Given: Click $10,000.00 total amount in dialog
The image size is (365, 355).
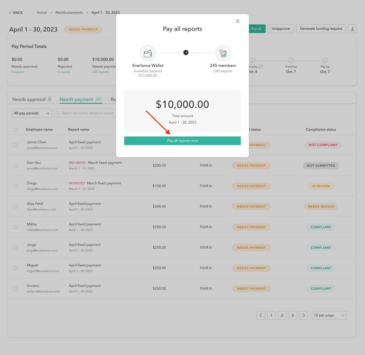Looking at the screenshot, I should [x=182, y=104].
